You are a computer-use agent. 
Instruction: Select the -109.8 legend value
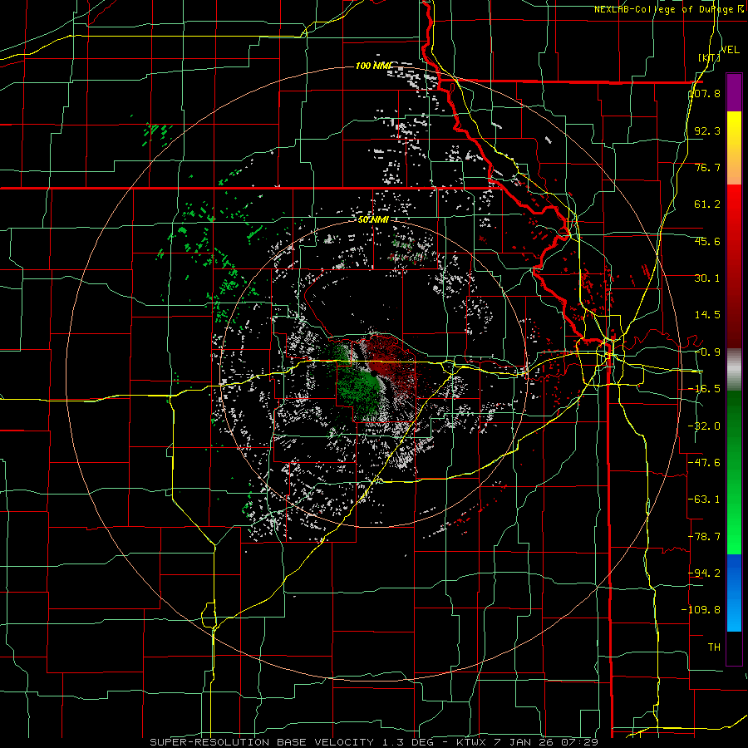point(701,610)
